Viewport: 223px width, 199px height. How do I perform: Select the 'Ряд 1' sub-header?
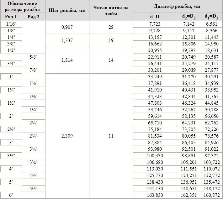pyautogui.click(x=11, y=17)
